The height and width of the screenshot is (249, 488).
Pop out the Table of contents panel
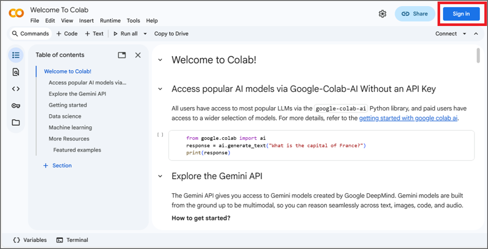tap(122, 55)
